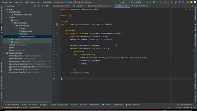Click Select Opened File target icon

pyautogui.click(x=35, y=6)
